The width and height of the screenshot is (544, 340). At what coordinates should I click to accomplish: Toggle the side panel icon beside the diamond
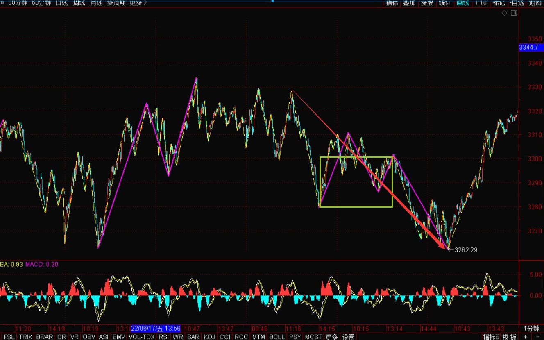click(514, 13)
